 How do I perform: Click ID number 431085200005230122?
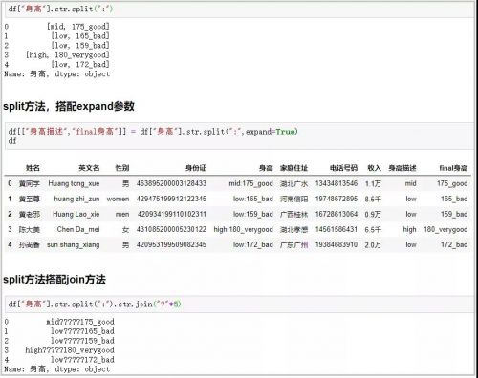tap(171, 229)
